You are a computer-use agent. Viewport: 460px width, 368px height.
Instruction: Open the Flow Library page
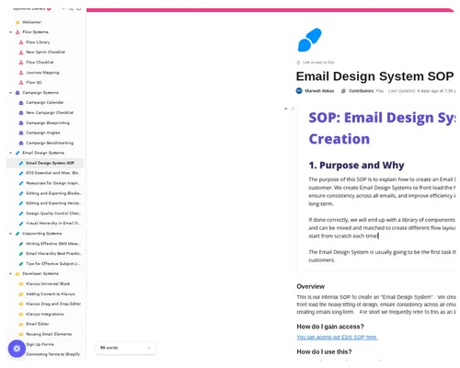38,42
